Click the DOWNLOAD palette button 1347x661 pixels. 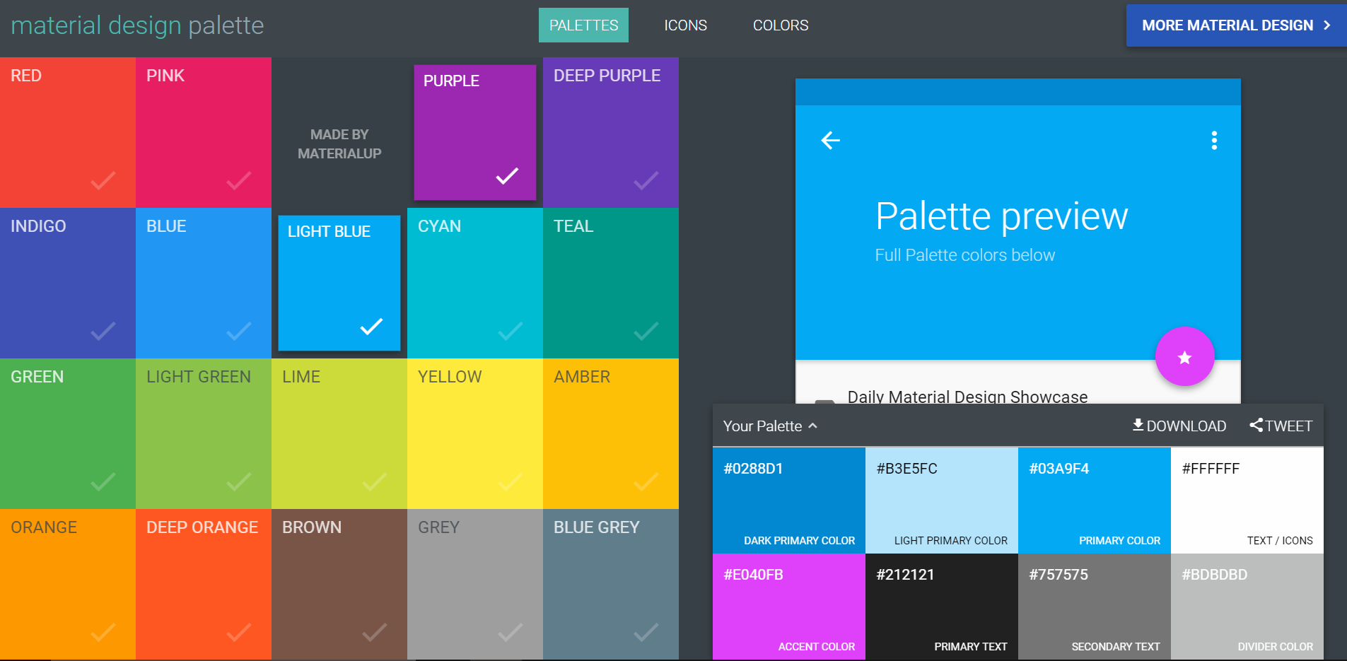(1179, 426)
